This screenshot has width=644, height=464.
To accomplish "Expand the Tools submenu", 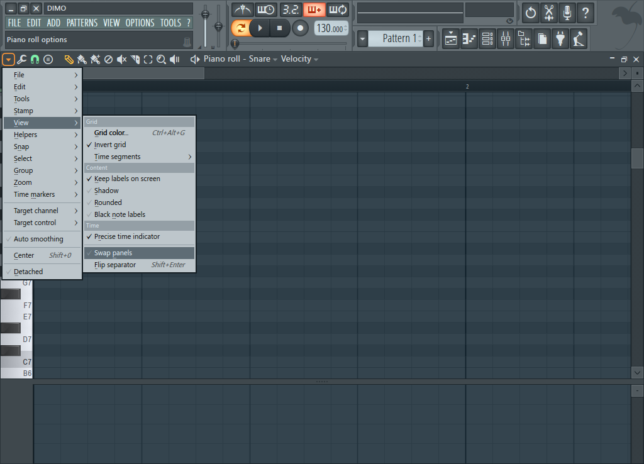I will (x=42, y=99).
